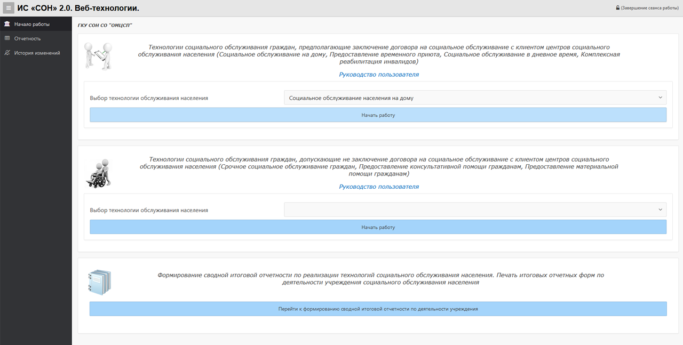This screenshot has width=683, height=345.
Task: Open the История изменений sidebar item
Action: pyautogui.click(x=36, y=53)
